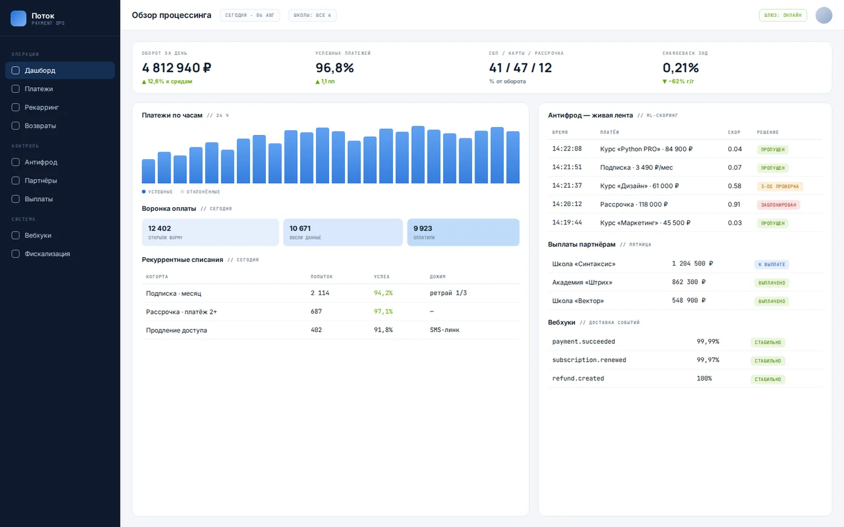Open the date chip СЕГОДНЯ · 06 АВГ
Screen dimensions: 844x527
pos(250,15)
